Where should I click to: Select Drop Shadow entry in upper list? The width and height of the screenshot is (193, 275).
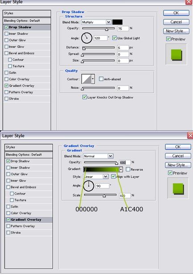pos(27,27)
